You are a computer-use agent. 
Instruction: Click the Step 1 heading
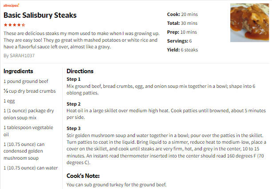click(74, 79)
